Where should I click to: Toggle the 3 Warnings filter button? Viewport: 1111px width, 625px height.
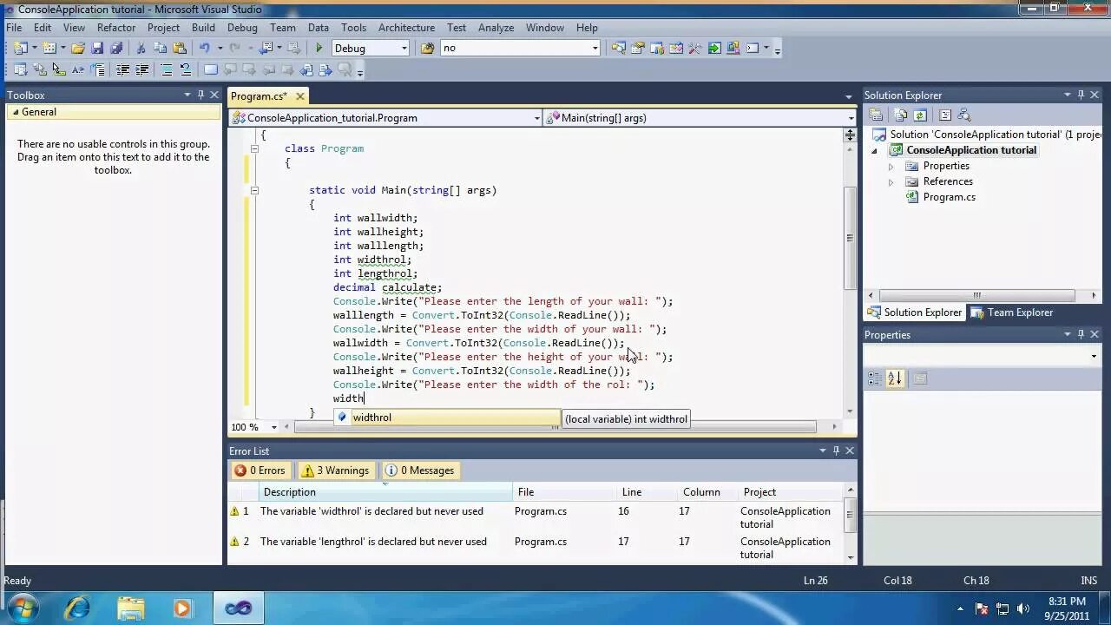point(335,470)
